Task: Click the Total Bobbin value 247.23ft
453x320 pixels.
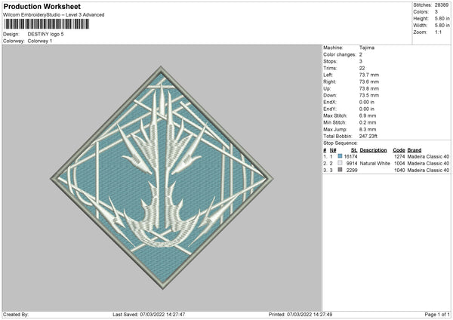Action: pyautogui.click(x=368, y=137)
